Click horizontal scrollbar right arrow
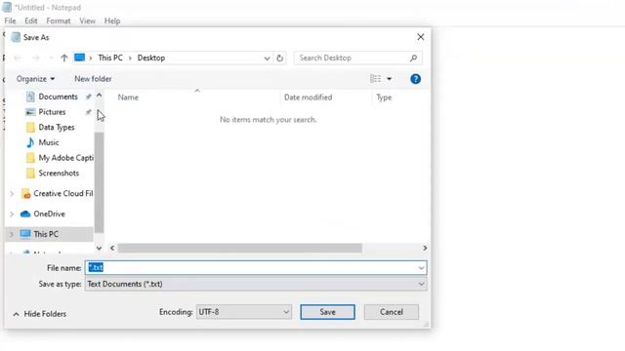Viewport: 625px width, 351px height. (x=425, y=248)
